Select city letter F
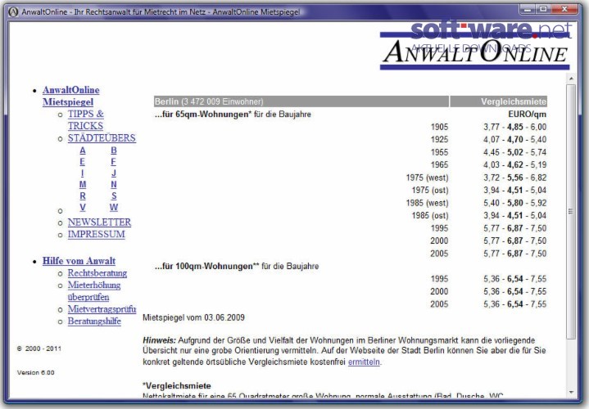 tap(113, 162)
